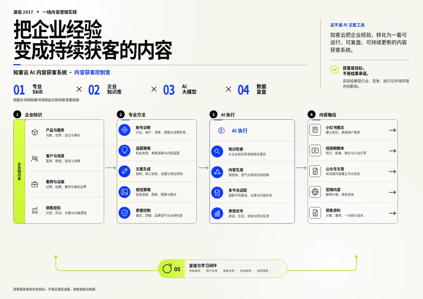Click the 质量控制 title
This screenshot has height=299, width=423.
[143, 210]
